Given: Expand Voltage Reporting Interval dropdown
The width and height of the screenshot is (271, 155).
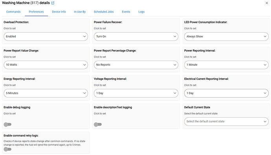Looking at the screenshot, I should pos(136,93).
